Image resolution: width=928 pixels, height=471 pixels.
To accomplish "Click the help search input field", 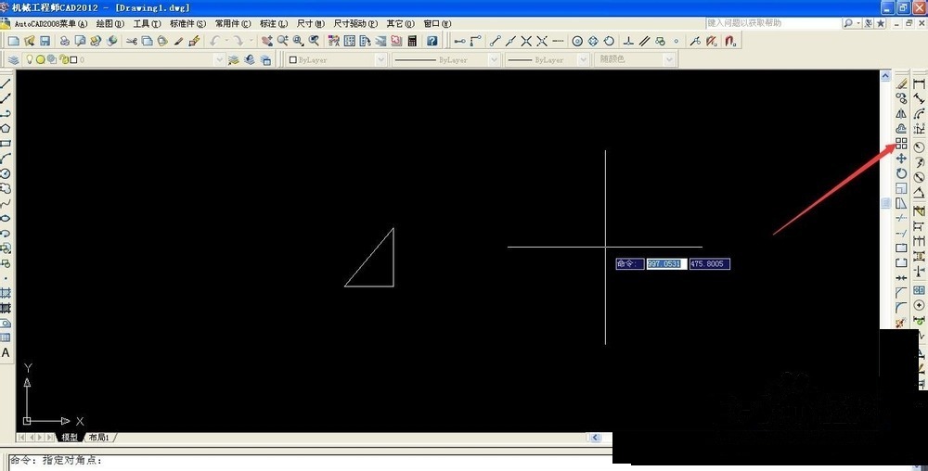I will (x=774, y=23).
